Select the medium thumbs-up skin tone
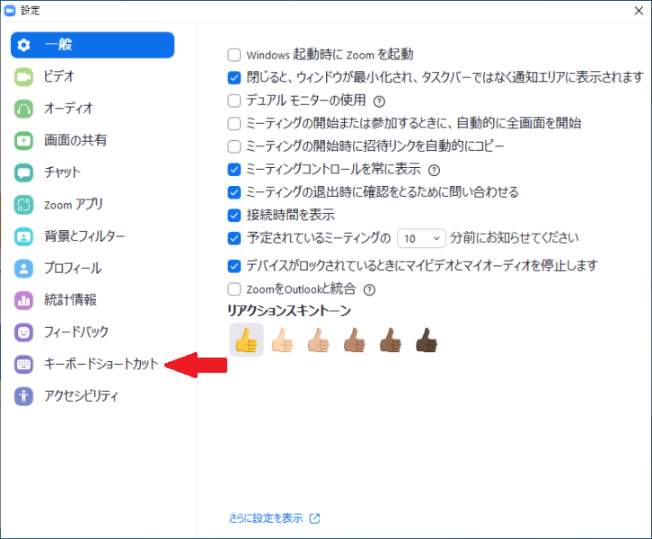 [x=354, y=340]
